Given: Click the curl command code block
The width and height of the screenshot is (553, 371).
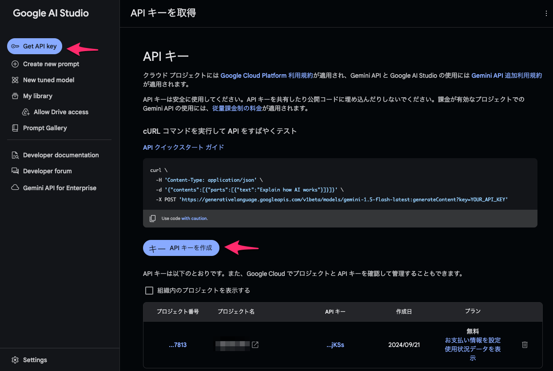Looking at the screenshot, I should coord(340,185).
